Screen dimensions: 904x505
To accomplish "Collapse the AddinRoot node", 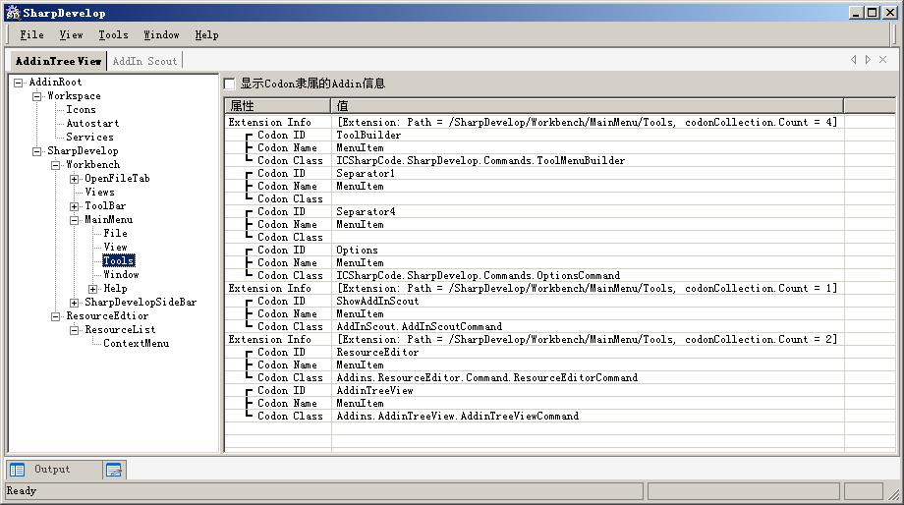I will click(19, 83).
